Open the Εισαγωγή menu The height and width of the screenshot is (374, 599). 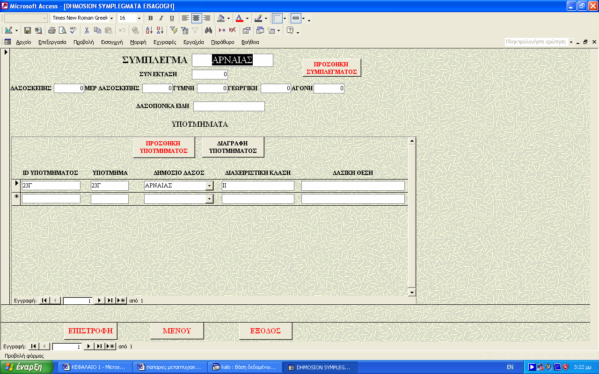click(x=112, y=42)
